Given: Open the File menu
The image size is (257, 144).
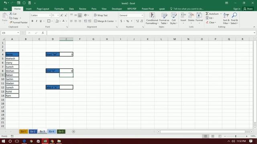Looking at the screenshot, I should click(5, 9).
